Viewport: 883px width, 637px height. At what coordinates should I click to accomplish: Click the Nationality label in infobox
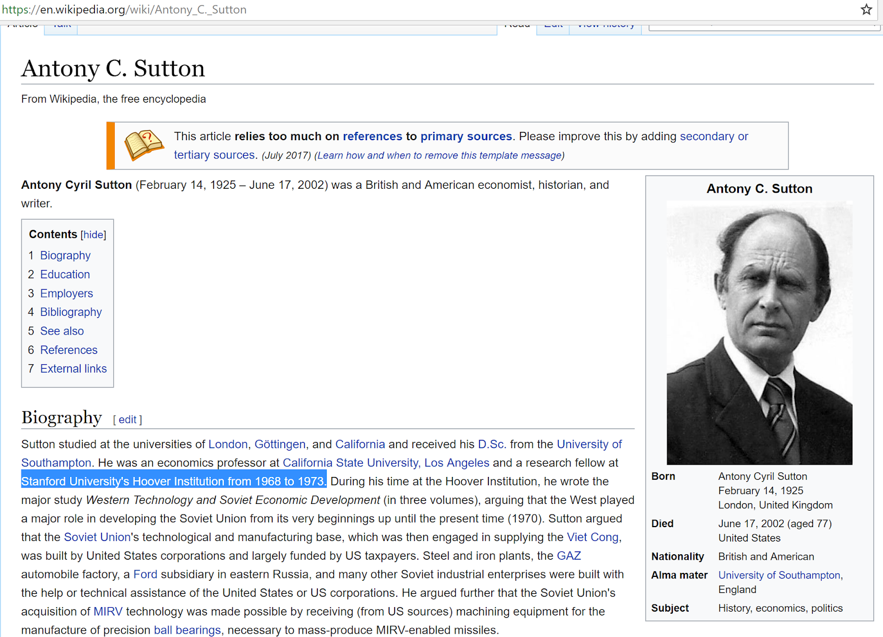pyautogui.click(x=678, y=557)
